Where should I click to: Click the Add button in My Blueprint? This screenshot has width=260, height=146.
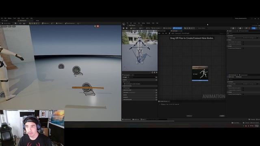coord(125,77)
